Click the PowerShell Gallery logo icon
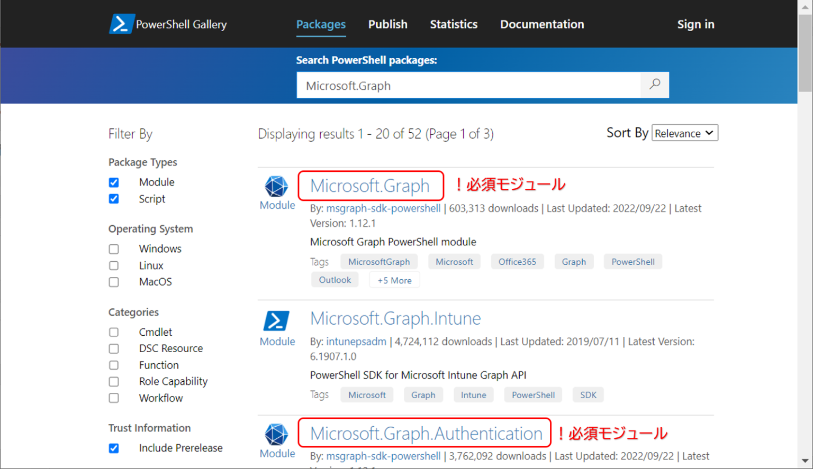 point(121,23)
